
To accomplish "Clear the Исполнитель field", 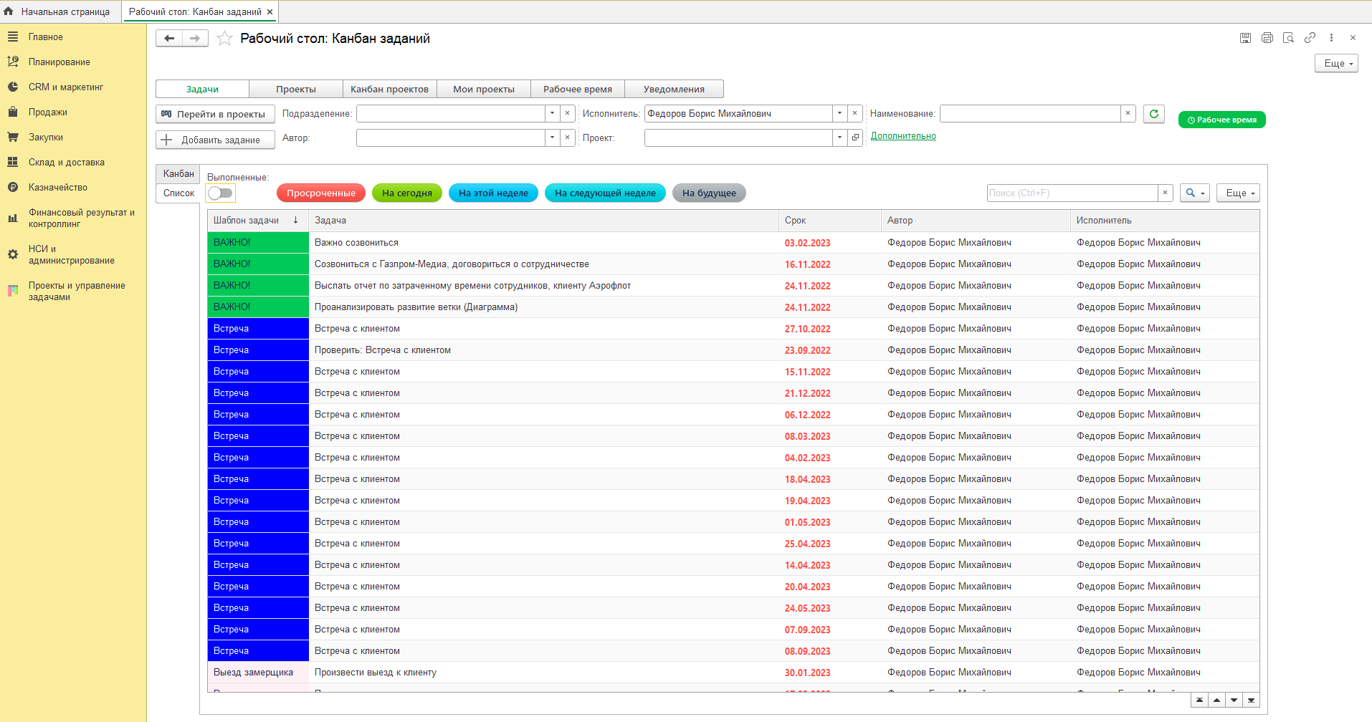I will (854, 113).
